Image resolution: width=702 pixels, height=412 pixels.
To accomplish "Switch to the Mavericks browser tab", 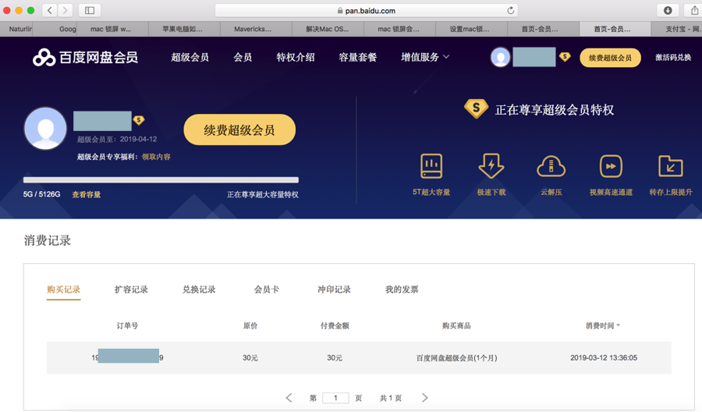I will coord(256,29).
